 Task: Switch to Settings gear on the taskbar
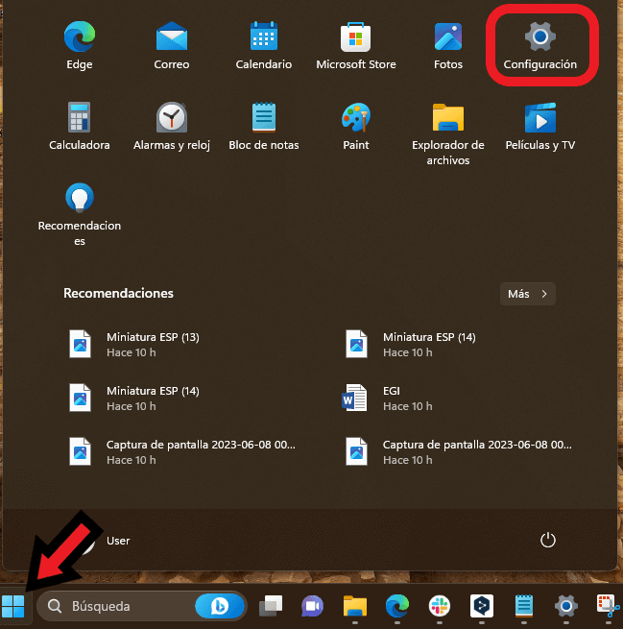pyautogui.click(x=566, y=606)
